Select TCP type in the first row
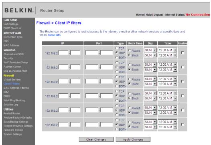Viewport: 211px width, 145px height. click(x=117, y=48)
